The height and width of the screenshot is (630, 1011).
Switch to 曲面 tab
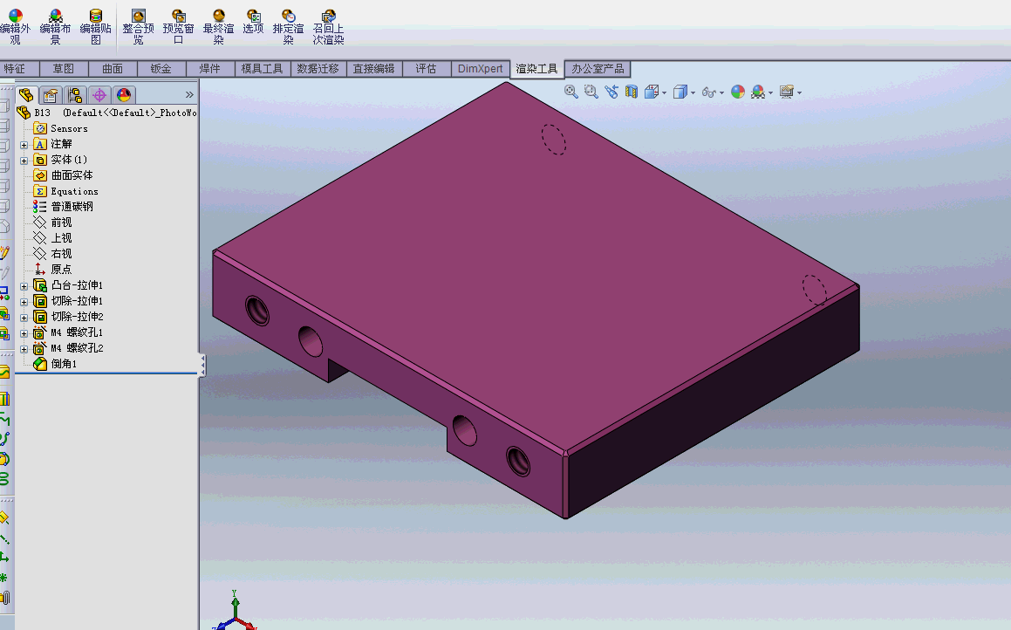coord(113,68)
